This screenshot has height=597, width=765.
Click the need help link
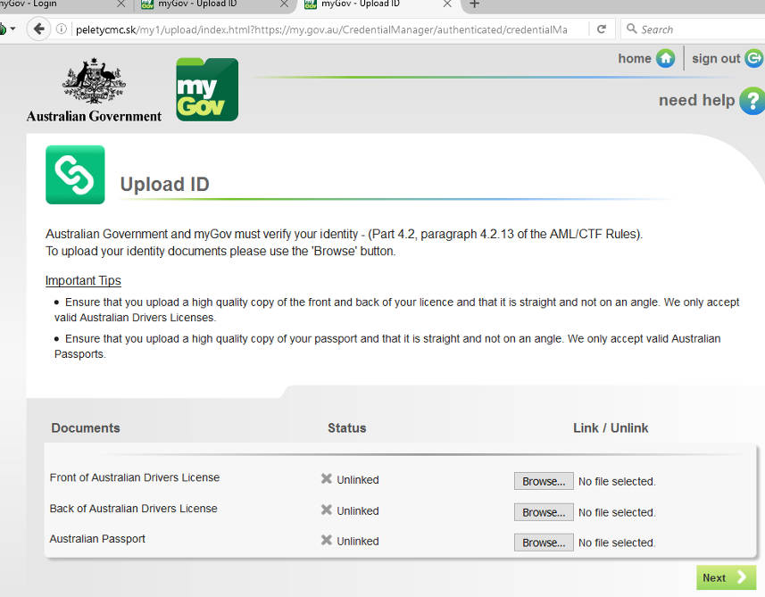point(696,100)
